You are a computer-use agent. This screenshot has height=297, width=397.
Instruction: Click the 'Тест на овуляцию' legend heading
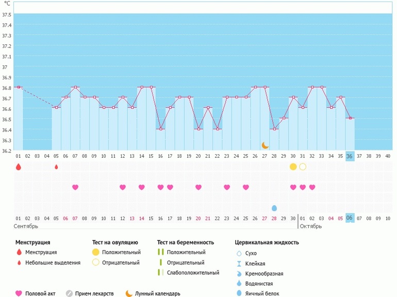[115, 242]
